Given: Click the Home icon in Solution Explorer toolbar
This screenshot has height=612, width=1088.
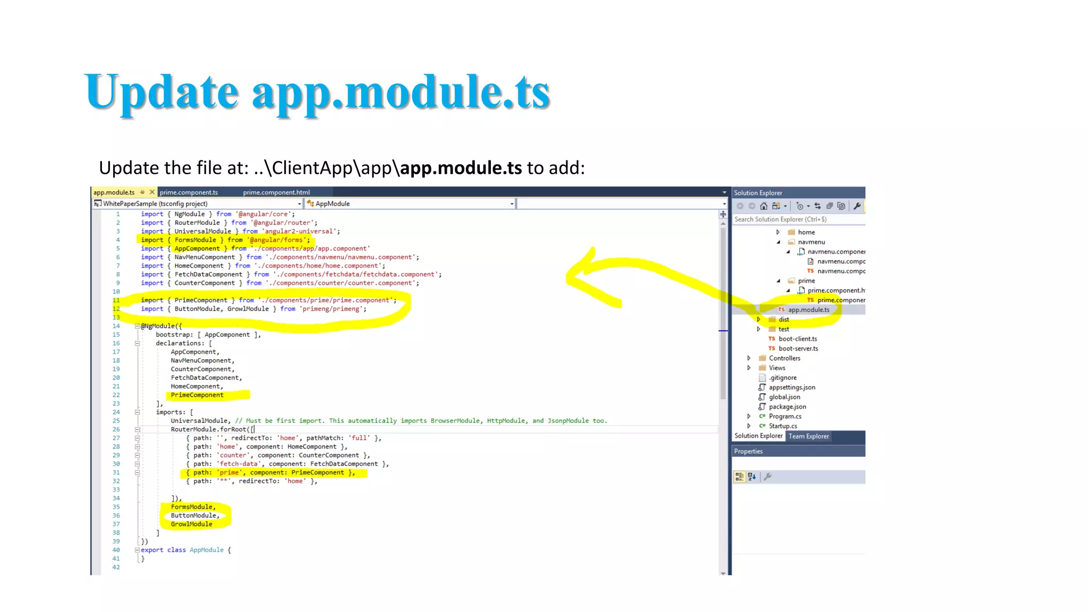Looking at the screenshot, I should (x=763, y=206).
